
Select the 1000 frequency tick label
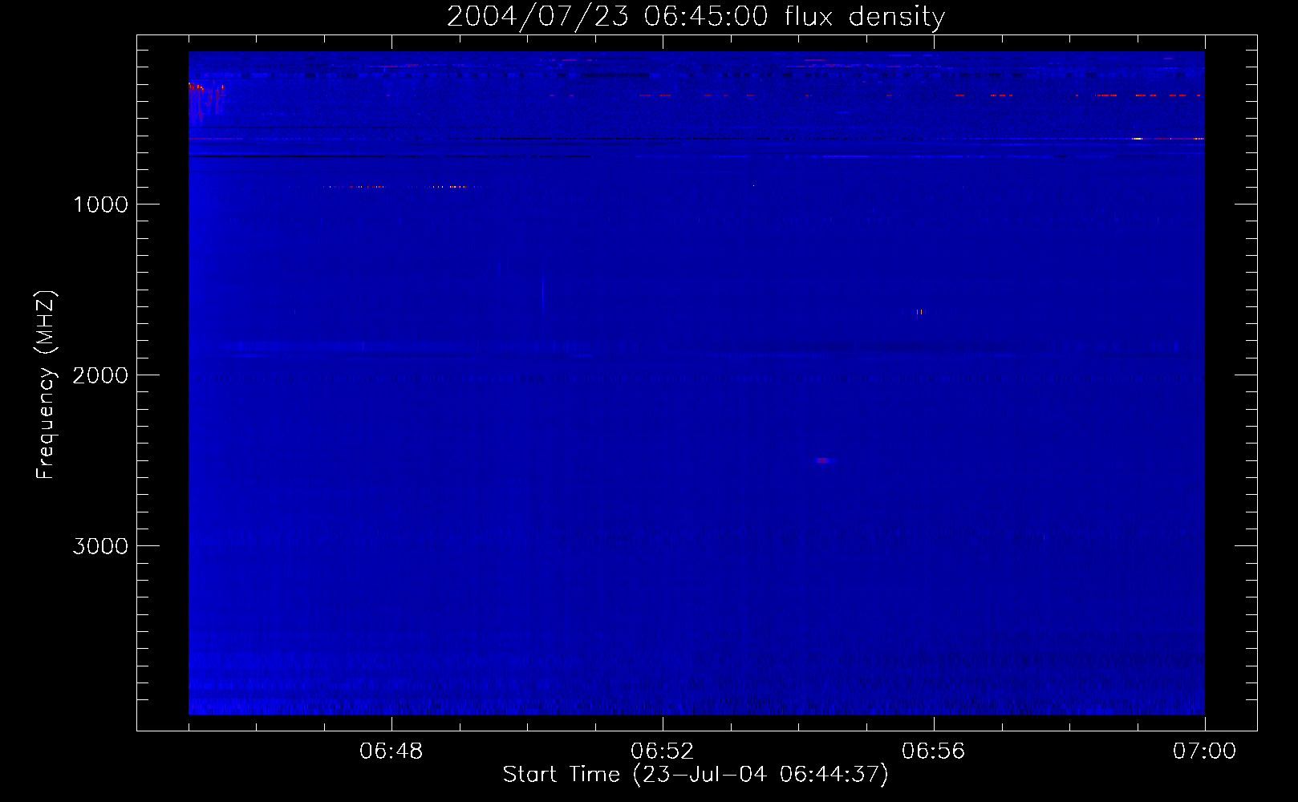tap(100, 205)
